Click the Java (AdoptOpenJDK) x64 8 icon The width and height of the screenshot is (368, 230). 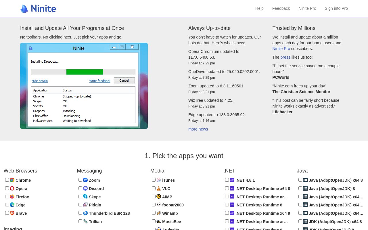tap(305, 180)
